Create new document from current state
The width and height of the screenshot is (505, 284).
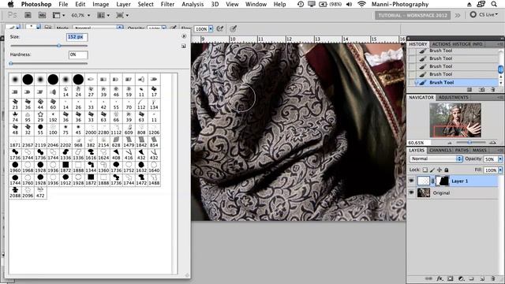point(469,89)
